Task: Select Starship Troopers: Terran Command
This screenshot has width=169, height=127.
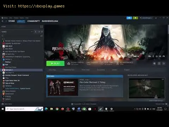Action: (x=17, y=75)
